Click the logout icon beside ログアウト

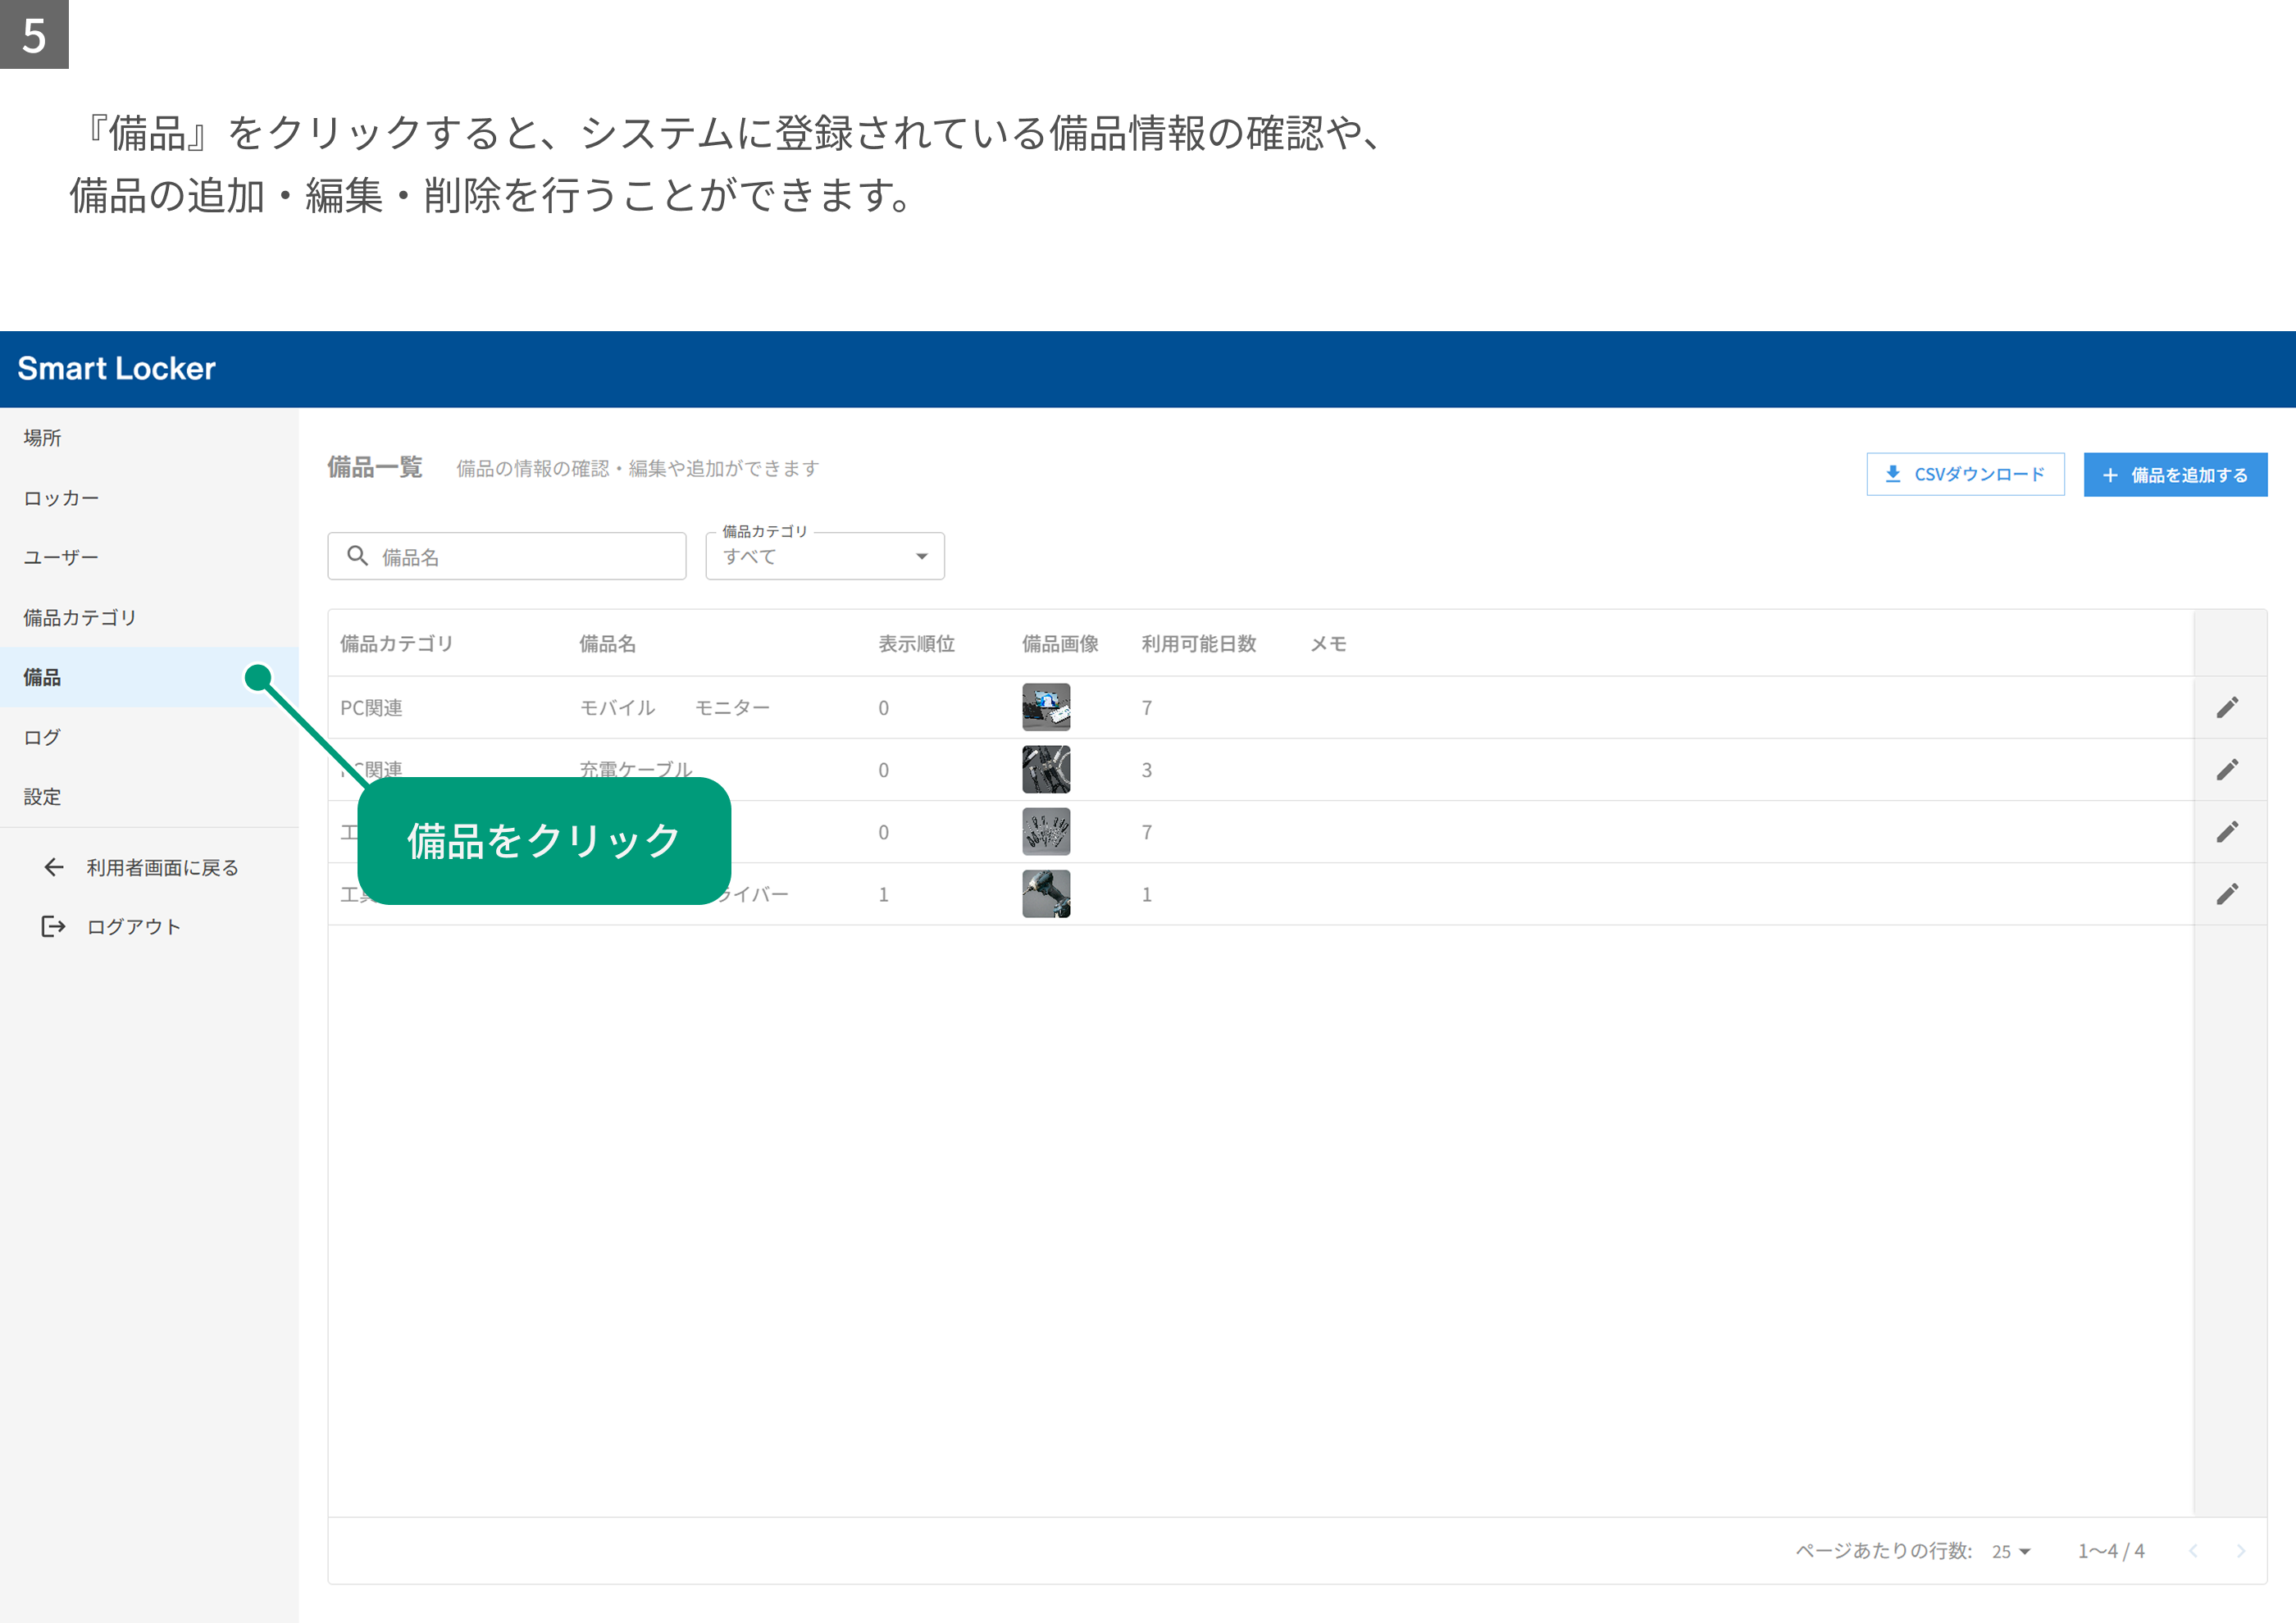click(x=54, y=926)
